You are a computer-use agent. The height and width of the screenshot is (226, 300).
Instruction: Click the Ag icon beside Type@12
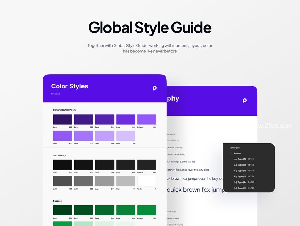[x=235, y=159]
